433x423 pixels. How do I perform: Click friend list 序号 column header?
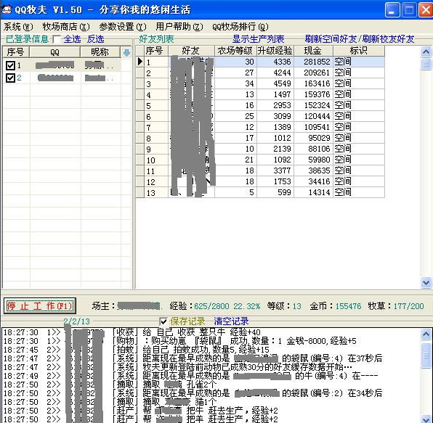[156, 51]
